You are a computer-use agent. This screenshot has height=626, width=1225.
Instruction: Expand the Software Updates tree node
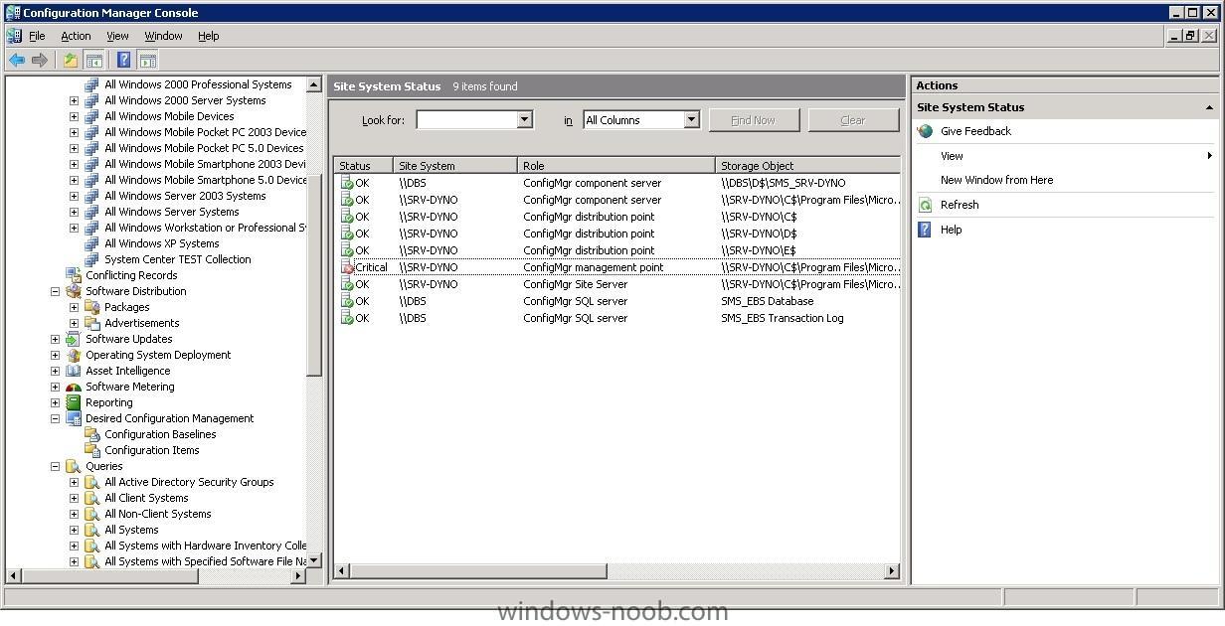[x=55, y=339]
